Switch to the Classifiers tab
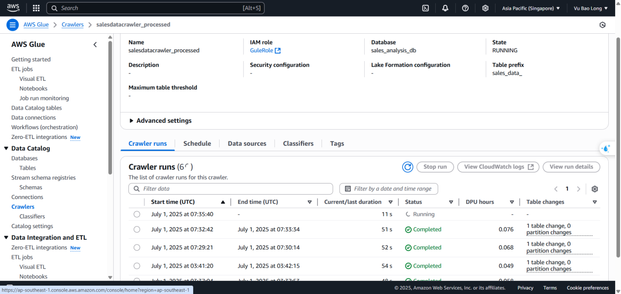 pos(298,144)
